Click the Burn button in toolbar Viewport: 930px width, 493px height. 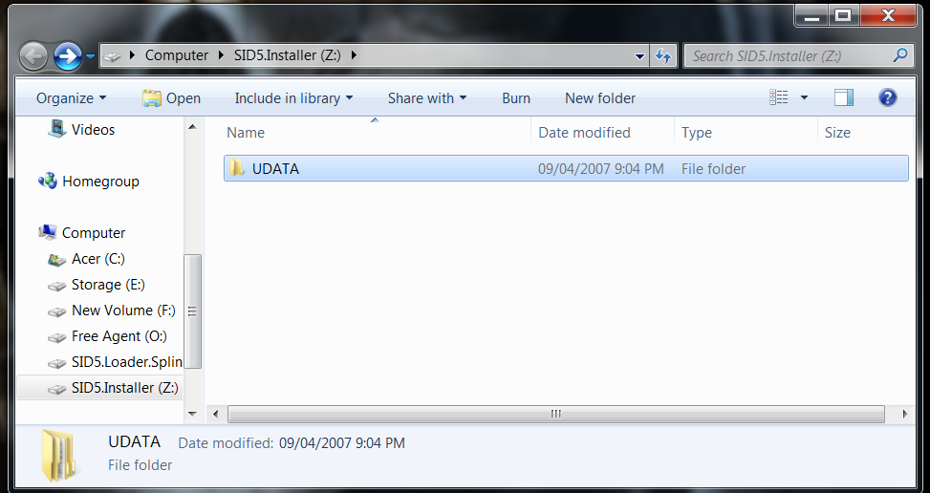point(516,97)
